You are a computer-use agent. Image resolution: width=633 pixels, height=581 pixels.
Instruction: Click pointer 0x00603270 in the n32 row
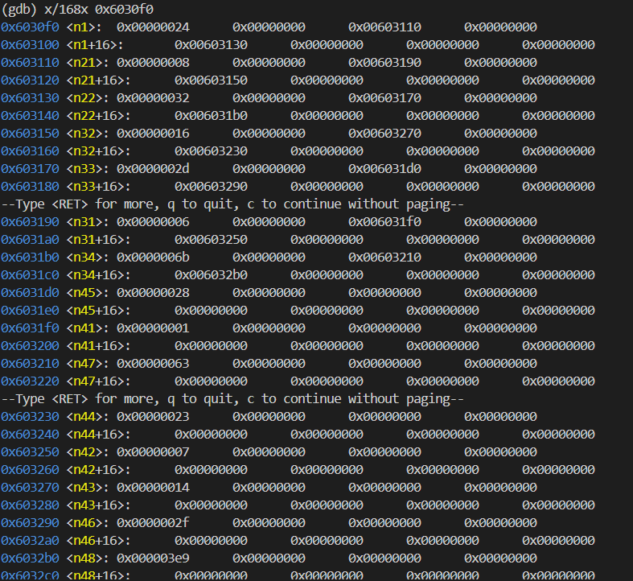384,134
